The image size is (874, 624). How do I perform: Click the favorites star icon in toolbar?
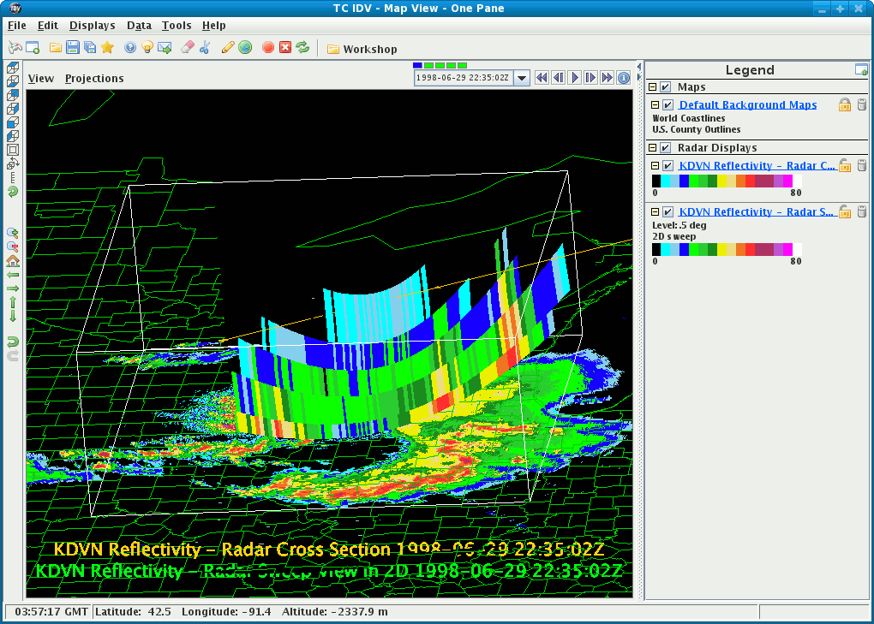point(107,48)
